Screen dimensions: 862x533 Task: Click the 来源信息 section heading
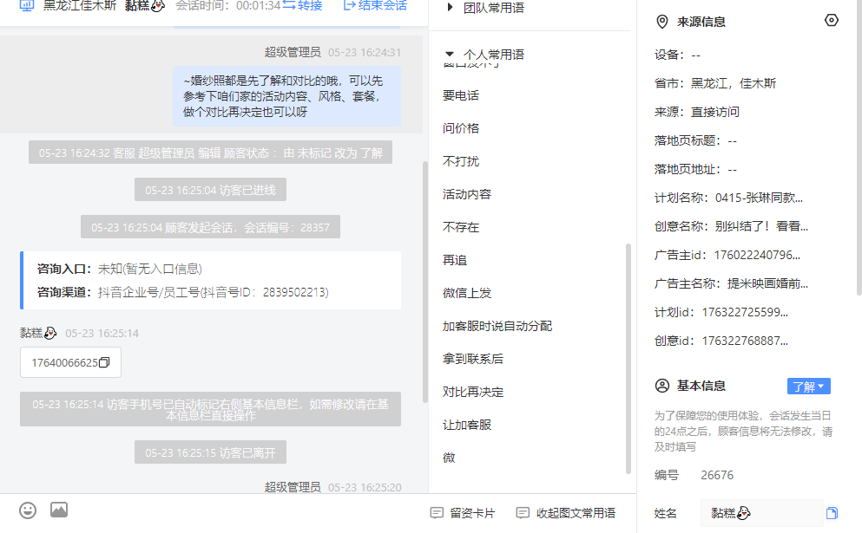701,22
